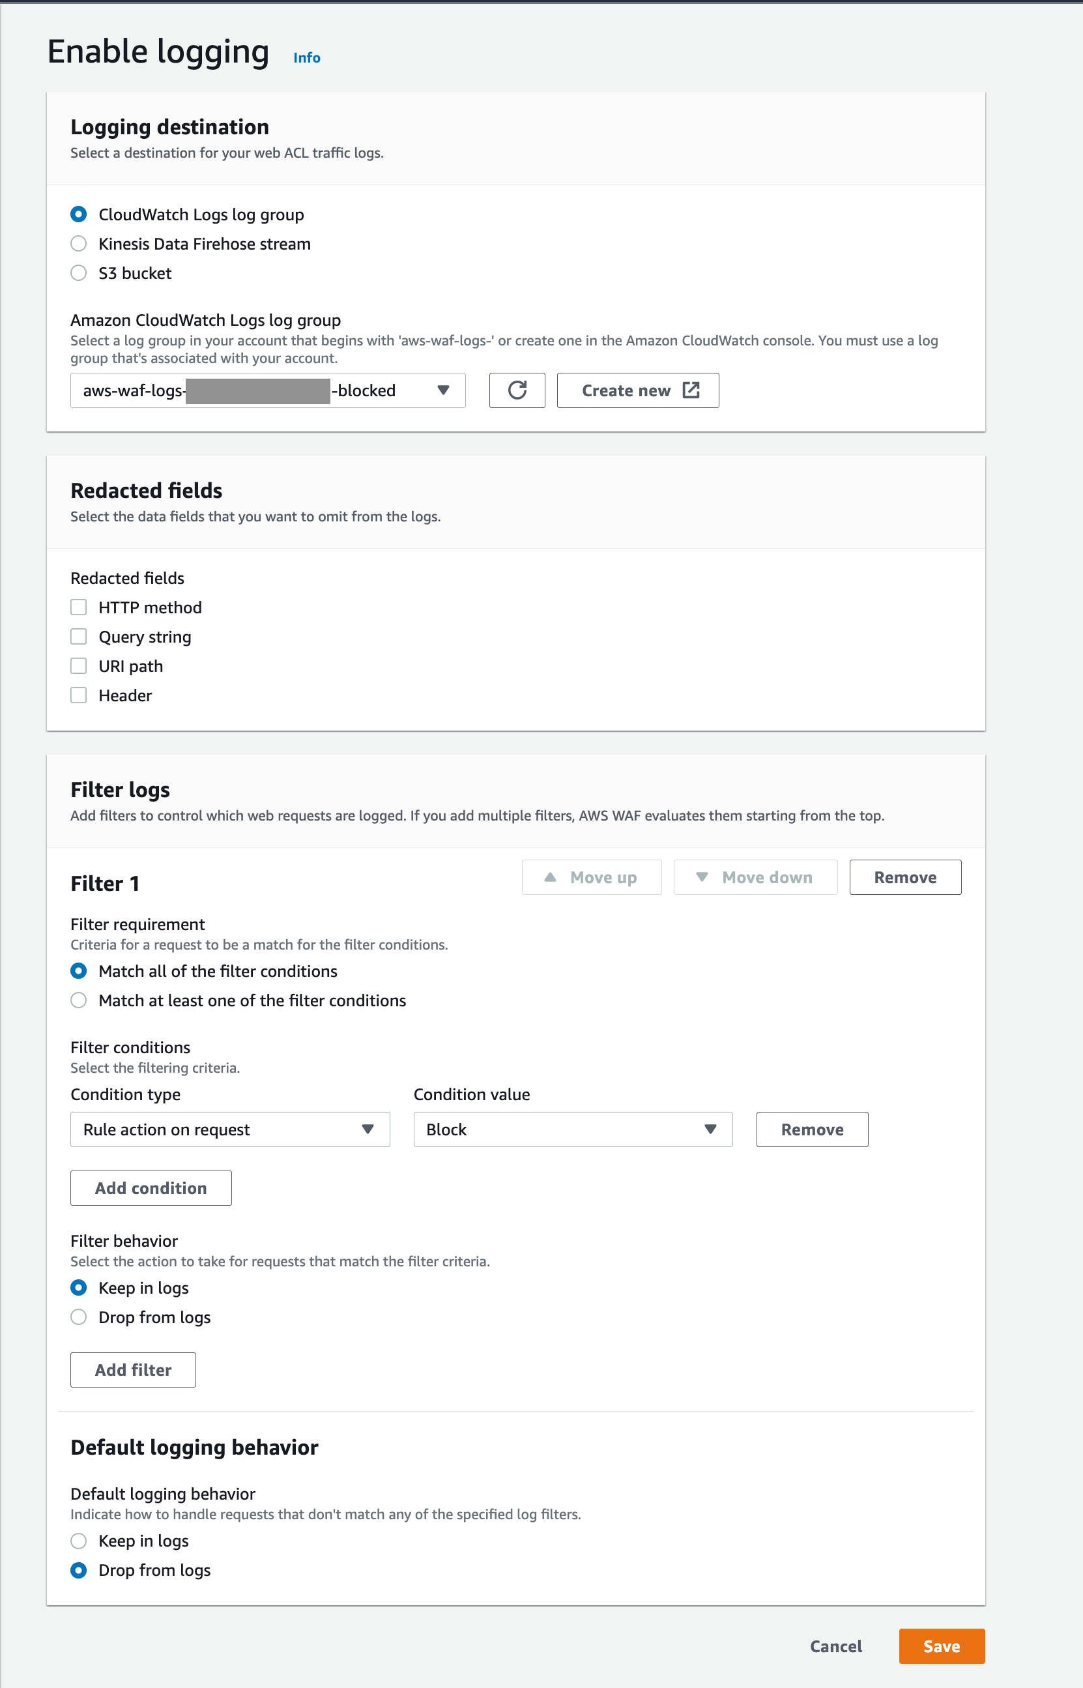Screen dimensions: 1083x1688
Task: Enable redaction of the Query string field
Action: [79, 636]
